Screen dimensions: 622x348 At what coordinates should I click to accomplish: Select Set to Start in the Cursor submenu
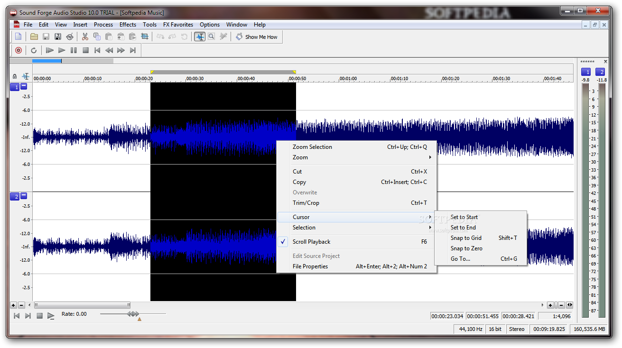tap(481, 217)
